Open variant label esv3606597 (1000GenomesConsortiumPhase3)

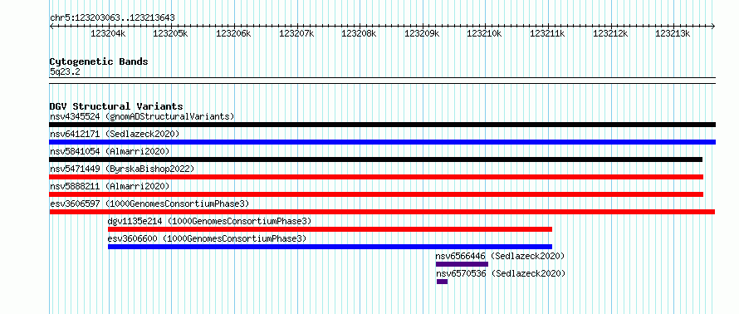(x=149, y=204)
